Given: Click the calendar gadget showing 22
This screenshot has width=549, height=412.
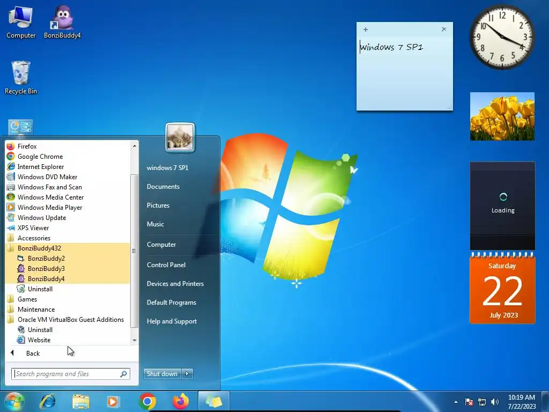Looking at the screenshot, I should tap(502, 289).
